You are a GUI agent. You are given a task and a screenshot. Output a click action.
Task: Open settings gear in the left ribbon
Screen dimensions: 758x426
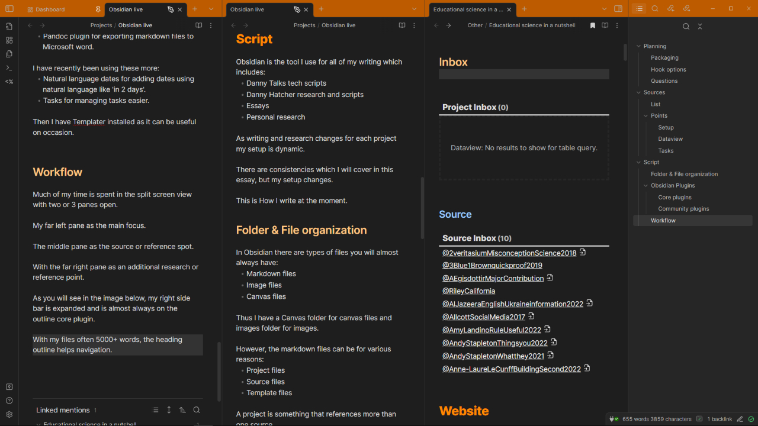point(9,415)
